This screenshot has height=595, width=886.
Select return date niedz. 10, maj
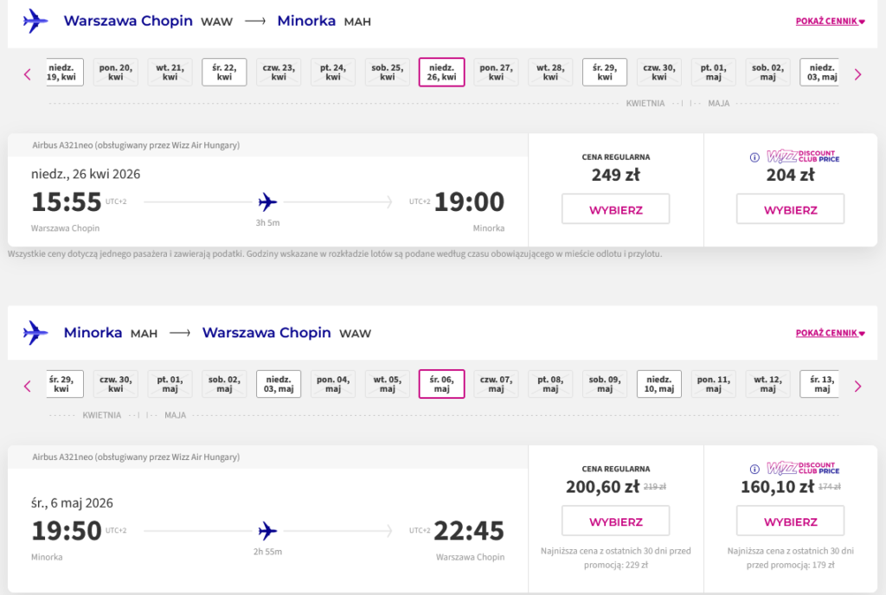(659, 384)
